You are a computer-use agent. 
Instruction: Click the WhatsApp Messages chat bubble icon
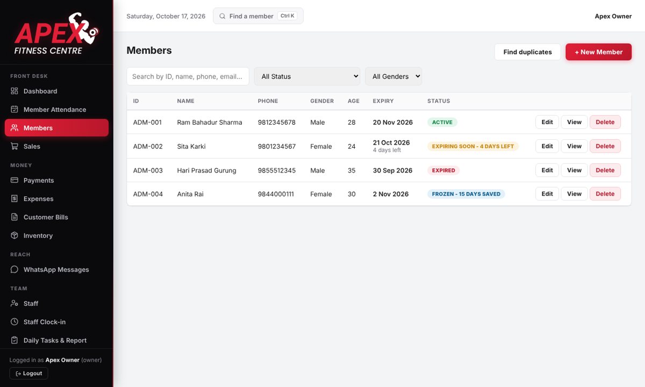(15, 270)
